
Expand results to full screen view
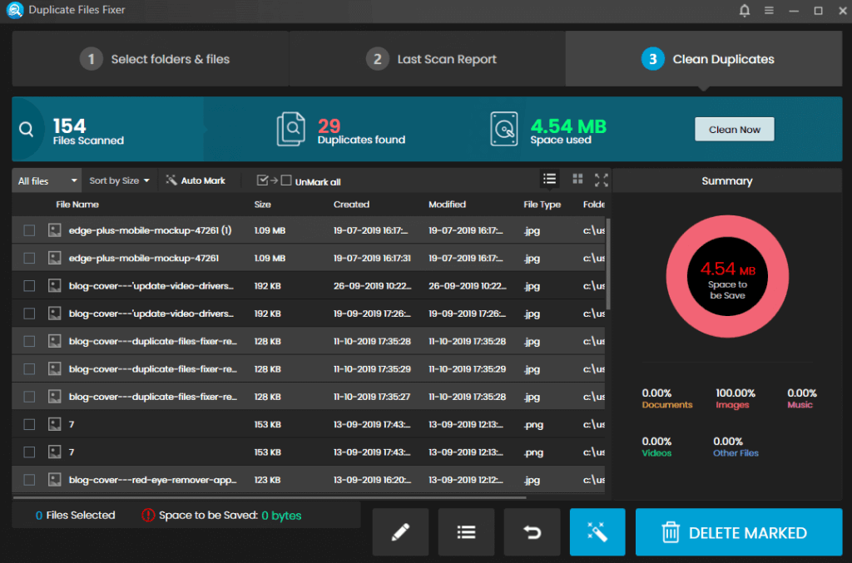point(601,180)
